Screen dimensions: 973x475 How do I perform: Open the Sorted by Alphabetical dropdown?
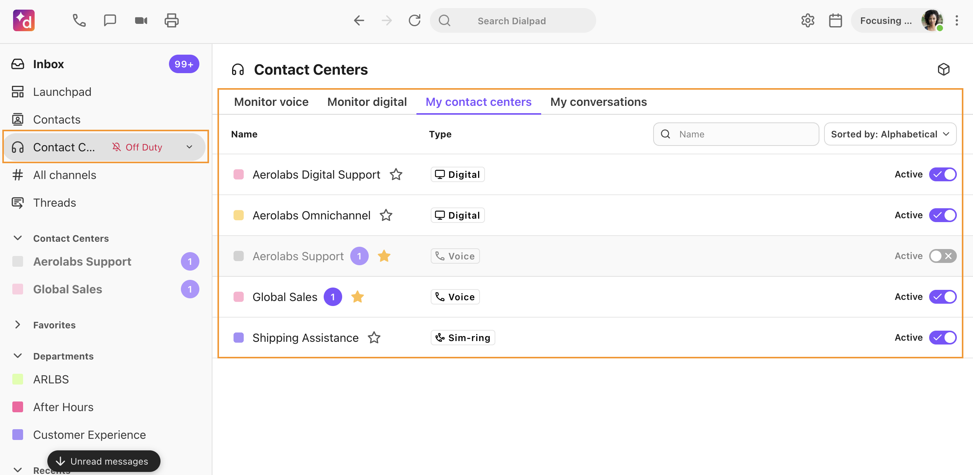(890, 134)
